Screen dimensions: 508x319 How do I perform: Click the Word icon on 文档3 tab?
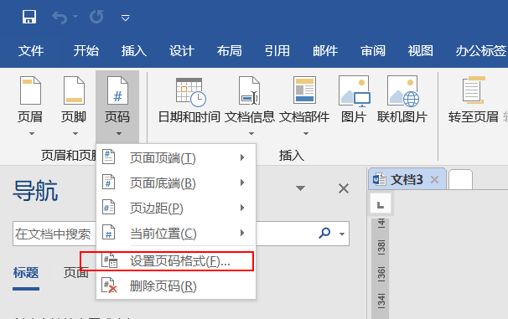(379, 179)
